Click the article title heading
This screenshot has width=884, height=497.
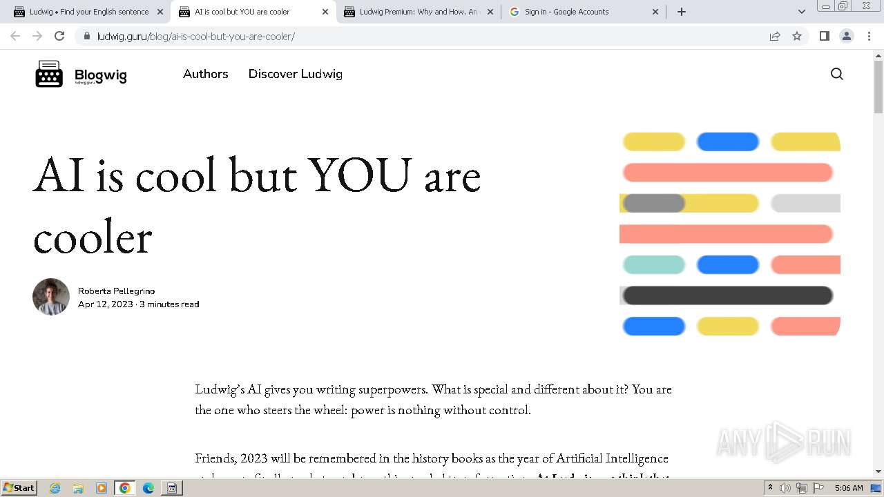(x=257, y=206)
